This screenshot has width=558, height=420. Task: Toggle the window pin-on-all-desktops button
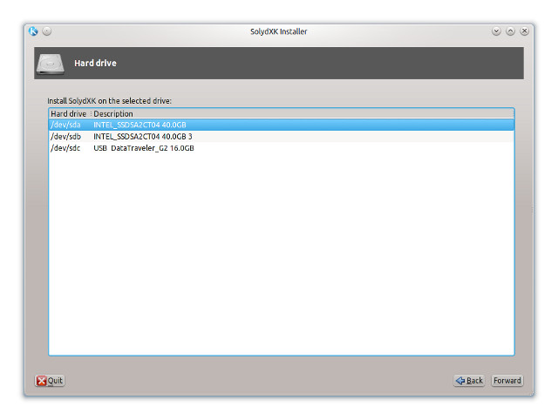pos(46,31)
